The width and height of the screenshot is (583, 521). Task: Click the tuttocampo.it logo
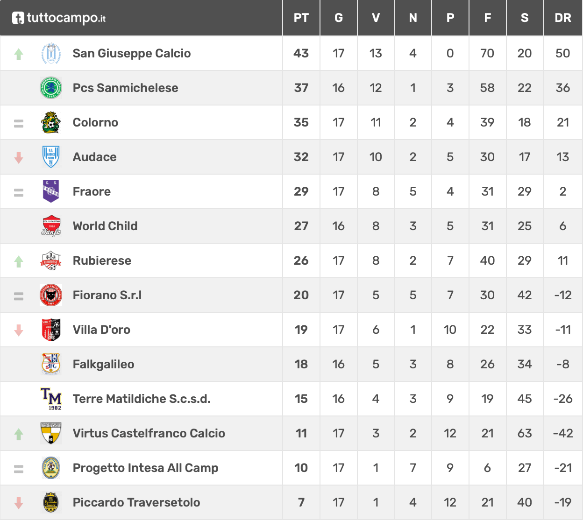[x=59, y=18]
